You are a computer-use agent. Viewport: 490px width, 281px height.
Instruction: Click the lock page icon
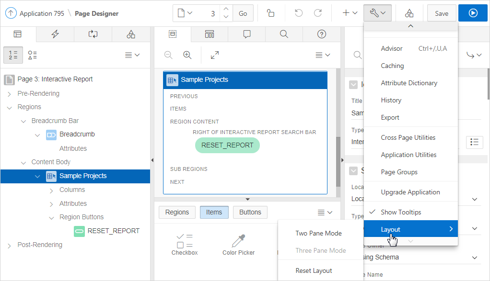coord(270,13)
